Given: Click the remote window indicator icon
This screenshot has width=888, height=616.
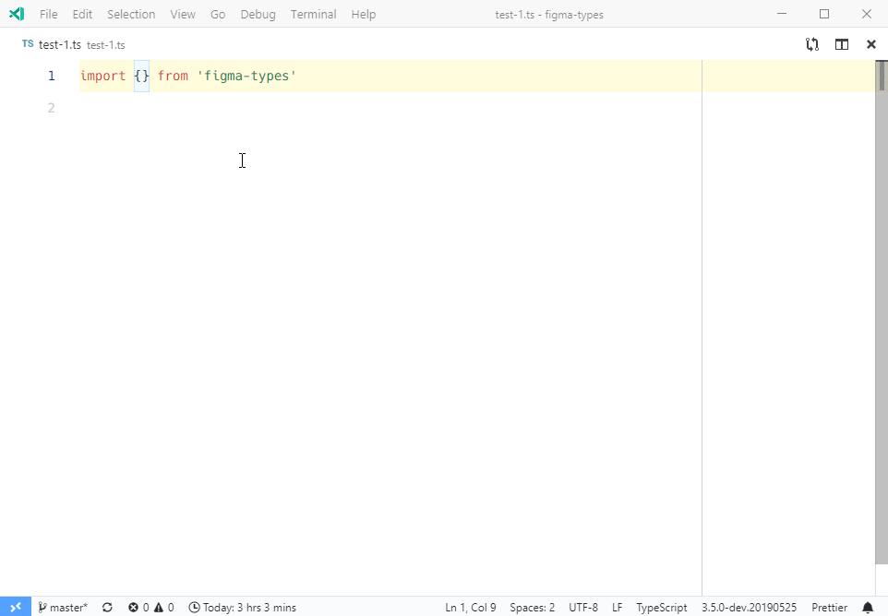Looking at the screenshot, I should [x=16, y=607].
